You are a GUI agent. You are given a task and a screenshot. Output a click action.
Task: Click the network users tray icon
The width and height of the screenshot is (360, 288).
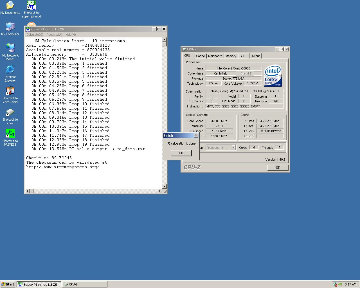(335, 284)
